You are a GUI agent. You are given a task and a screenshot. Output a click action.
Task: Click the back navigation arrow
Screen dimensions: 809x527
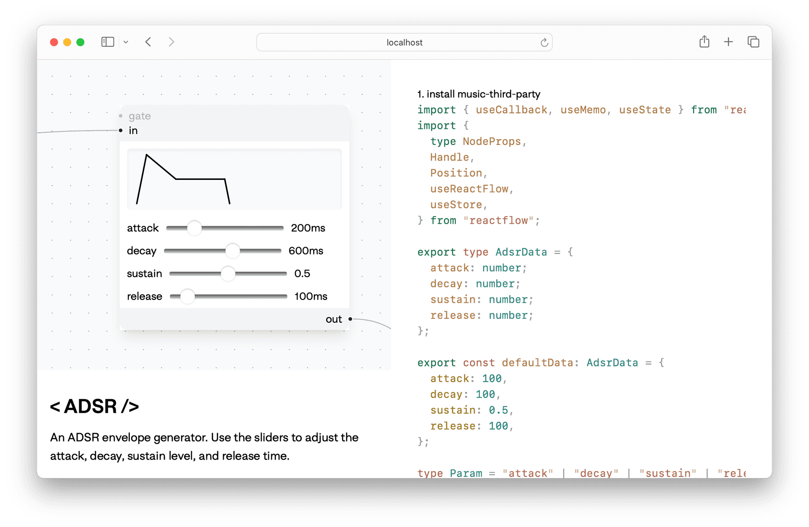click(x=148, y=42)
